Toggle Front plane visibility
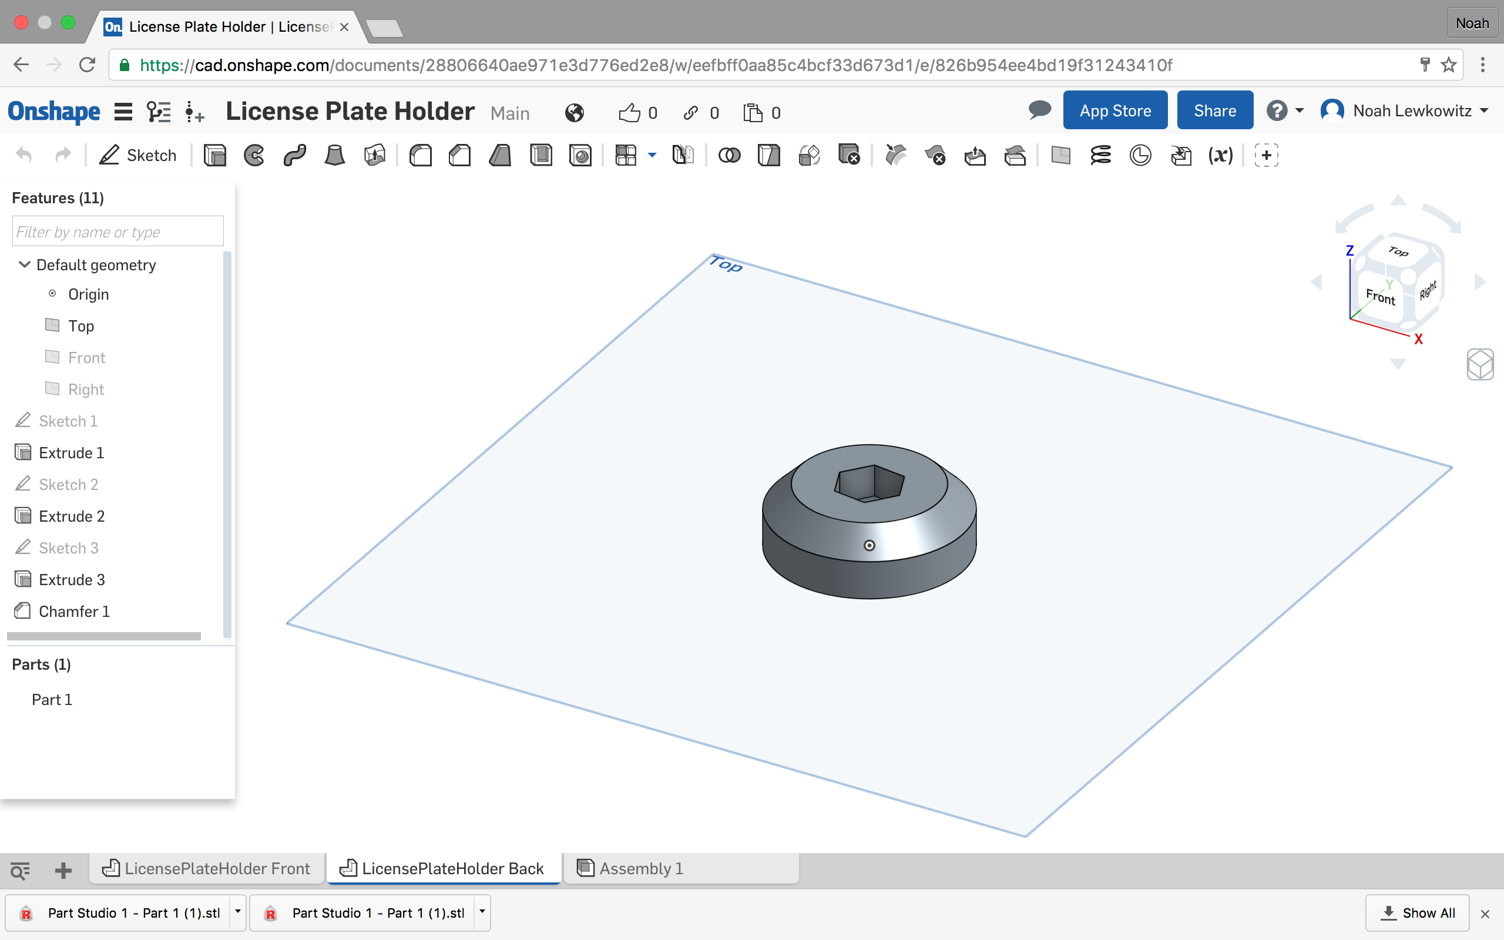Viewport: 1504px width, 940px height. click(x=52, y=356)
